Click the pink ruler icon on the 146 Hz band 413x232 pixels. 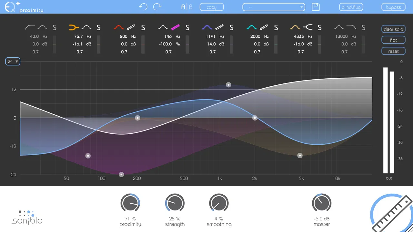[176, 27]
